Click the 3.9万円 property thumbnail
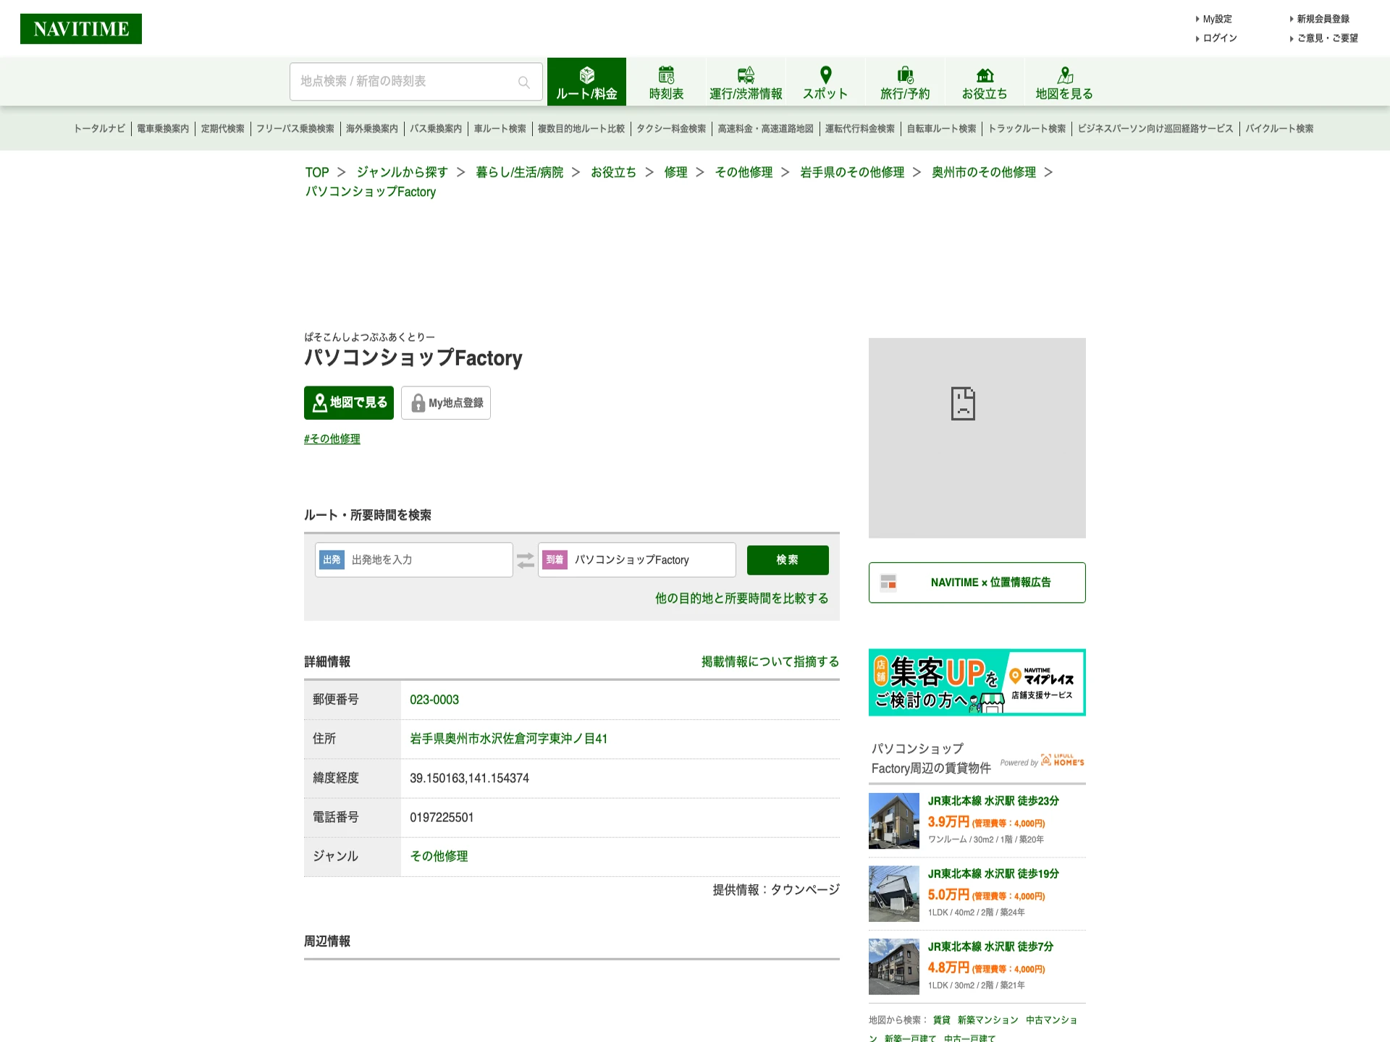 [894, 821]
